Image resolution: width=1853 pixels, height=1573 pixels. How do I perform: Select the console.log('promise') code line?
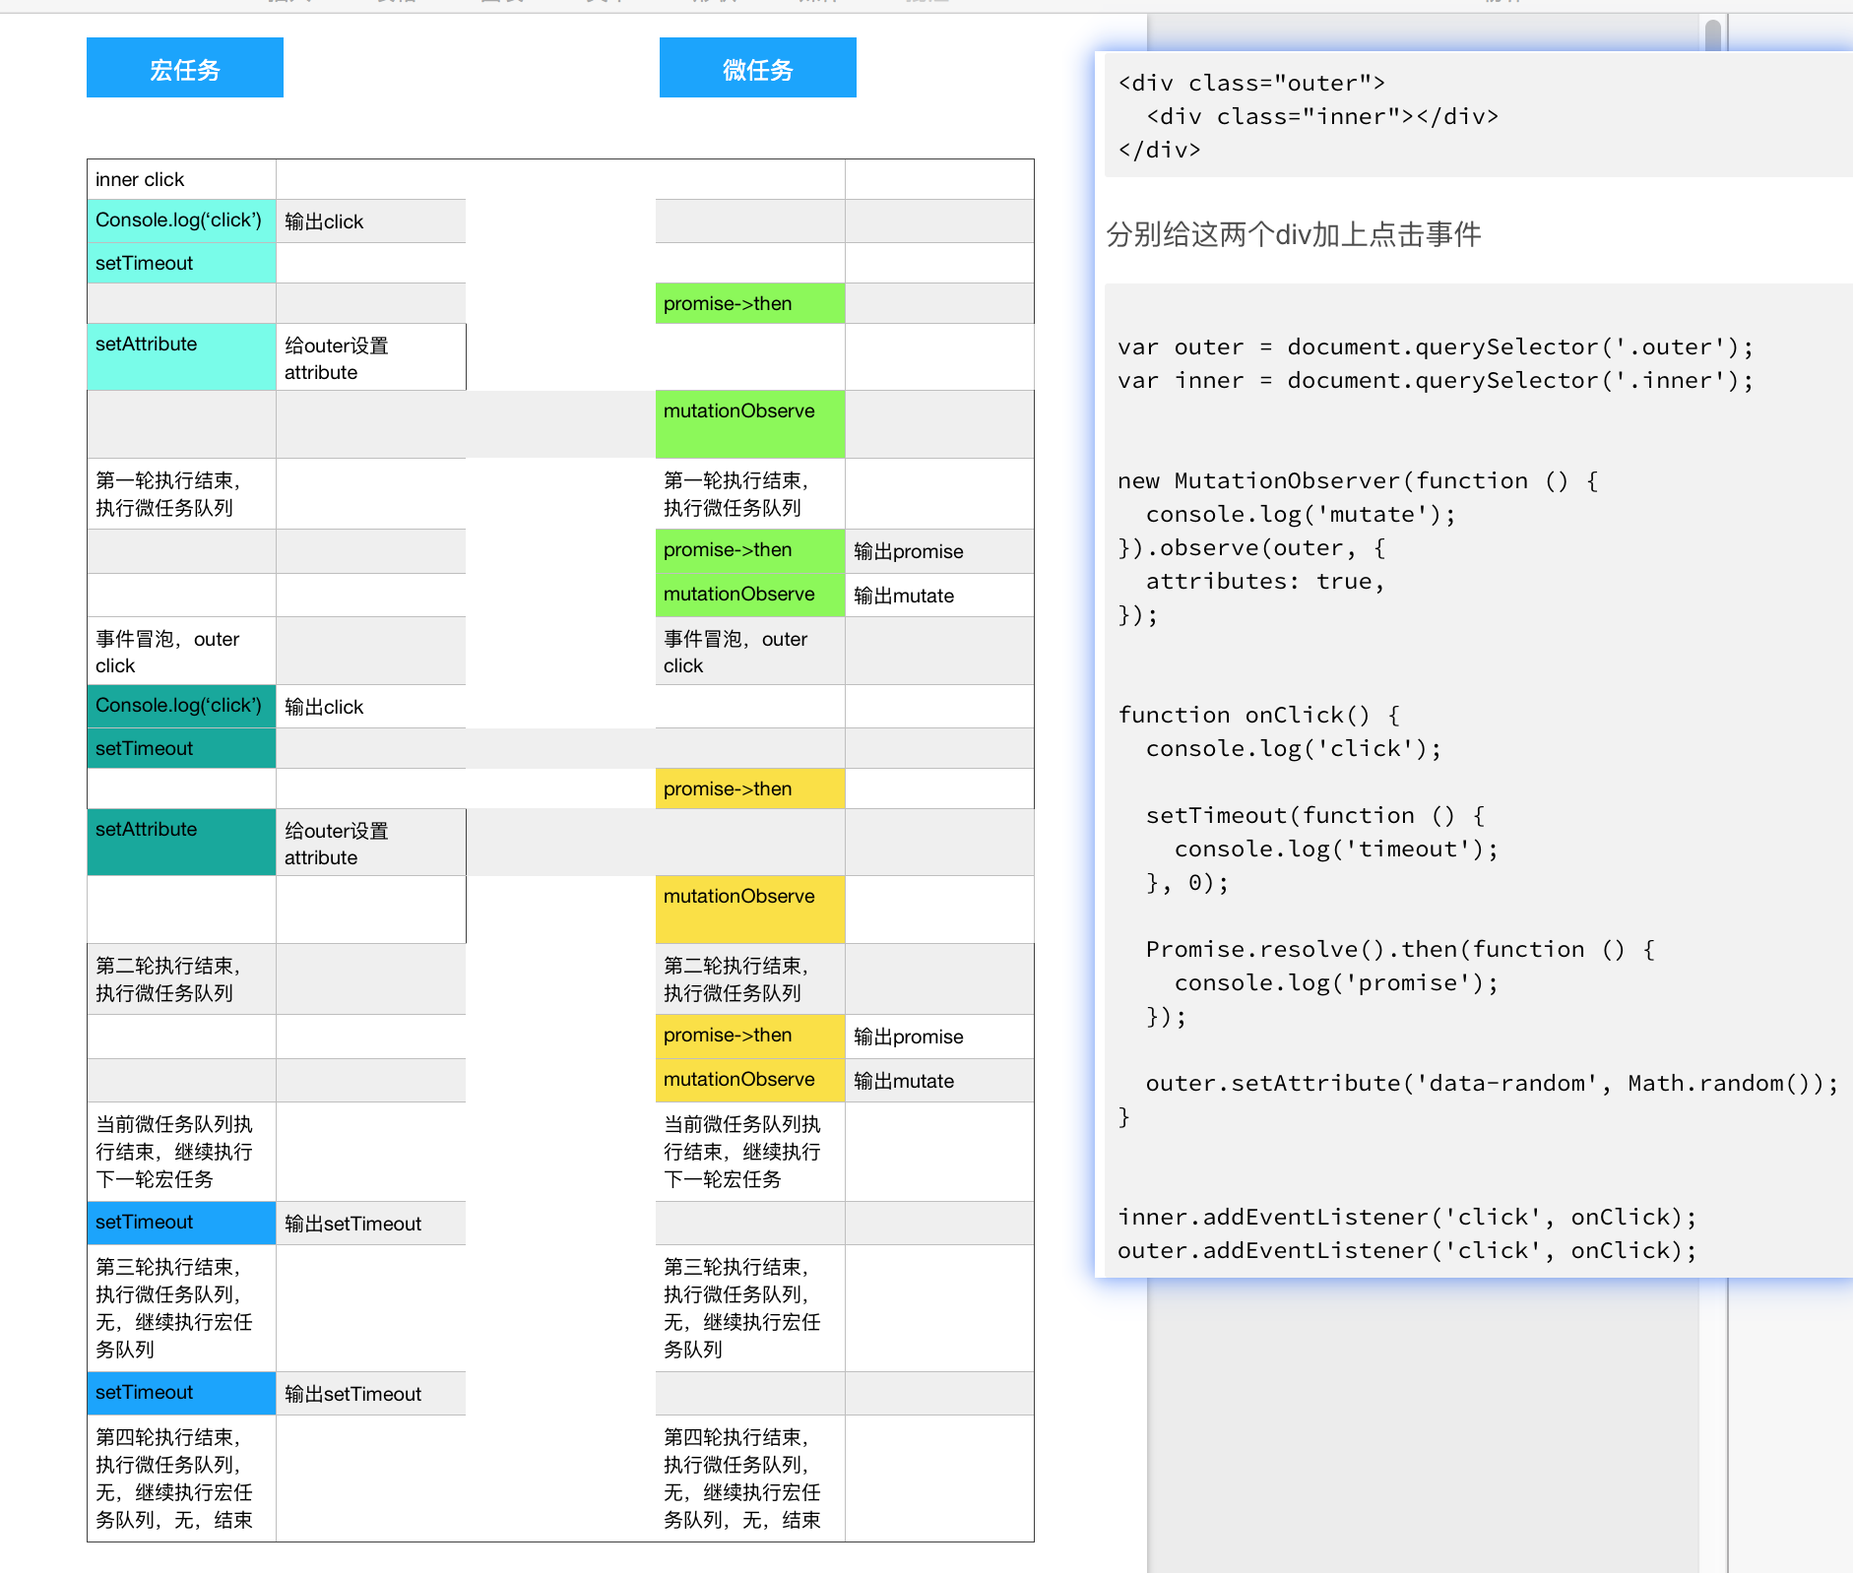click(1336, 983)
